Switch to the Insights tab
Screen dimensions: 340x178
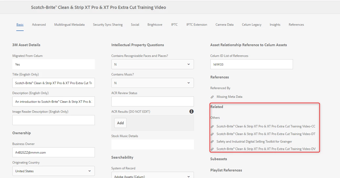click(x=275, y=25)
